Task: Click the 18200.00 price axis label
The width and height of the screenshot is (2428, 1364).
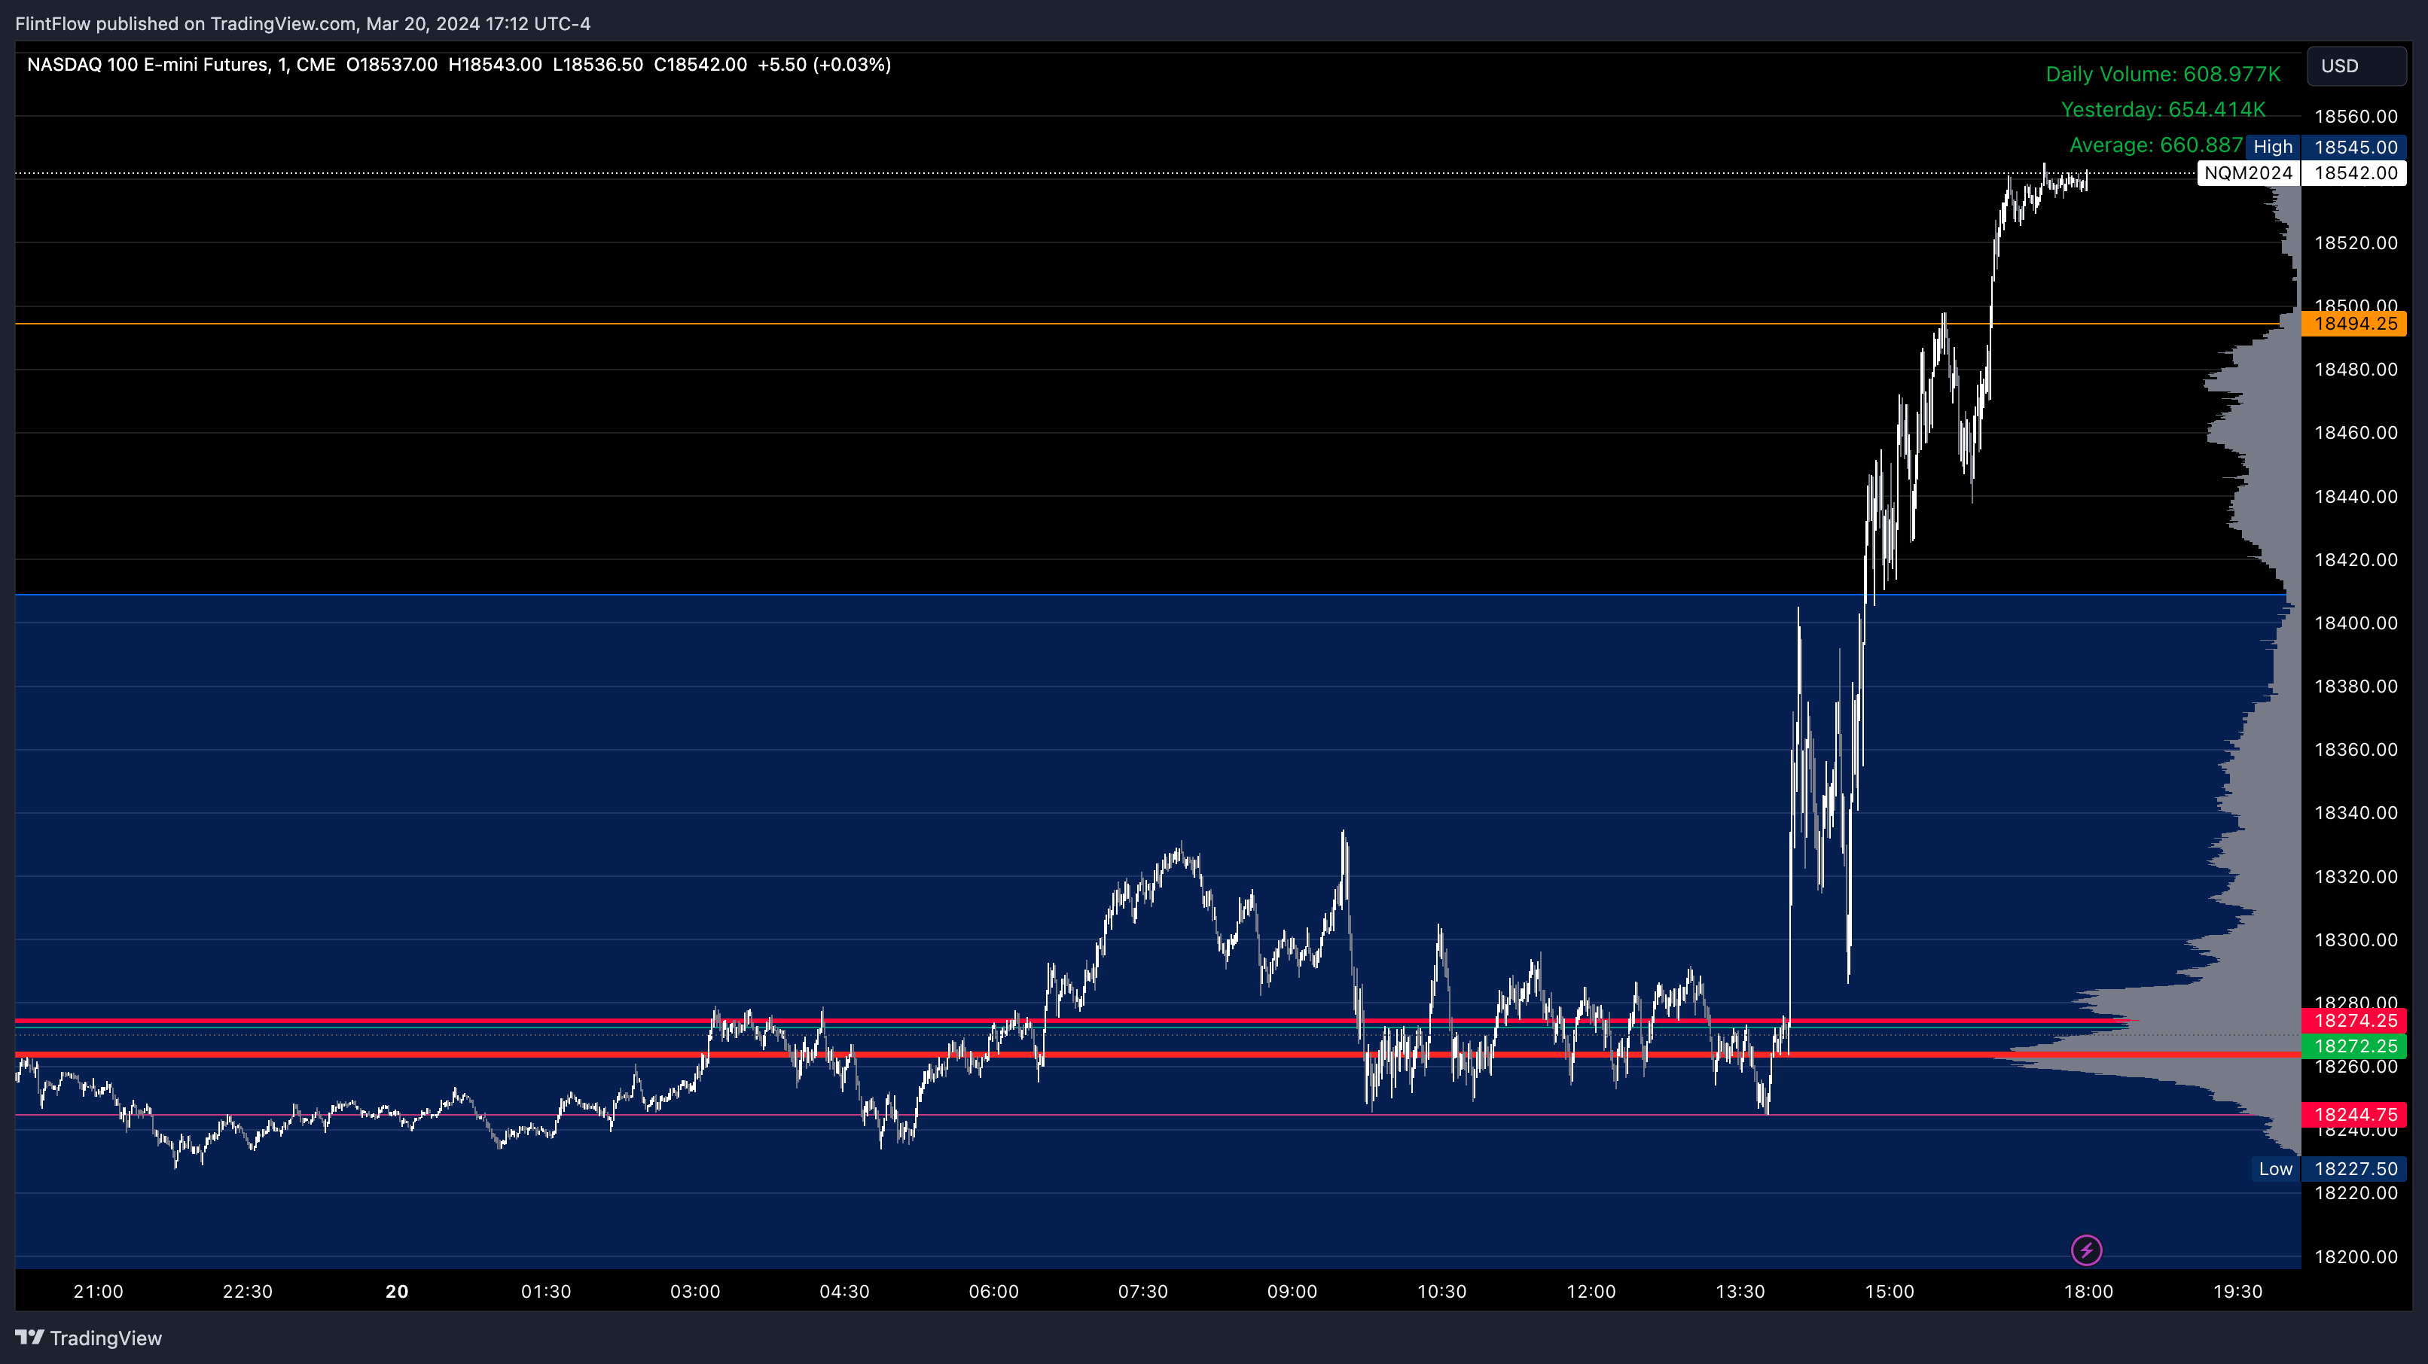Action: (x=2356, y=1256)
